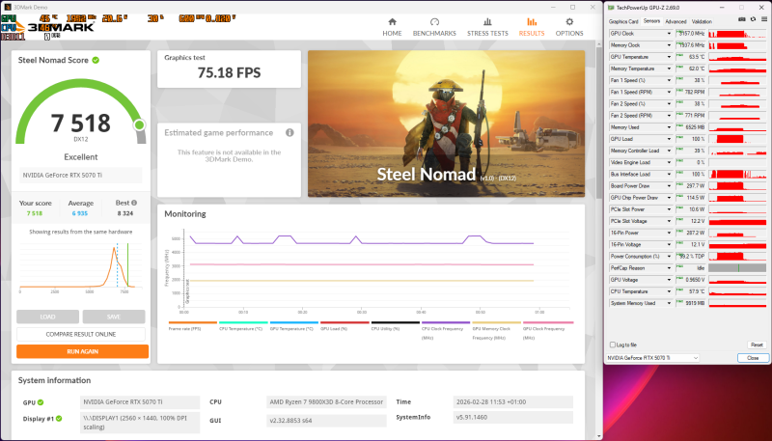Click the green check next to GPU in System information
This screenshot has width=772, height=441.
41,402
